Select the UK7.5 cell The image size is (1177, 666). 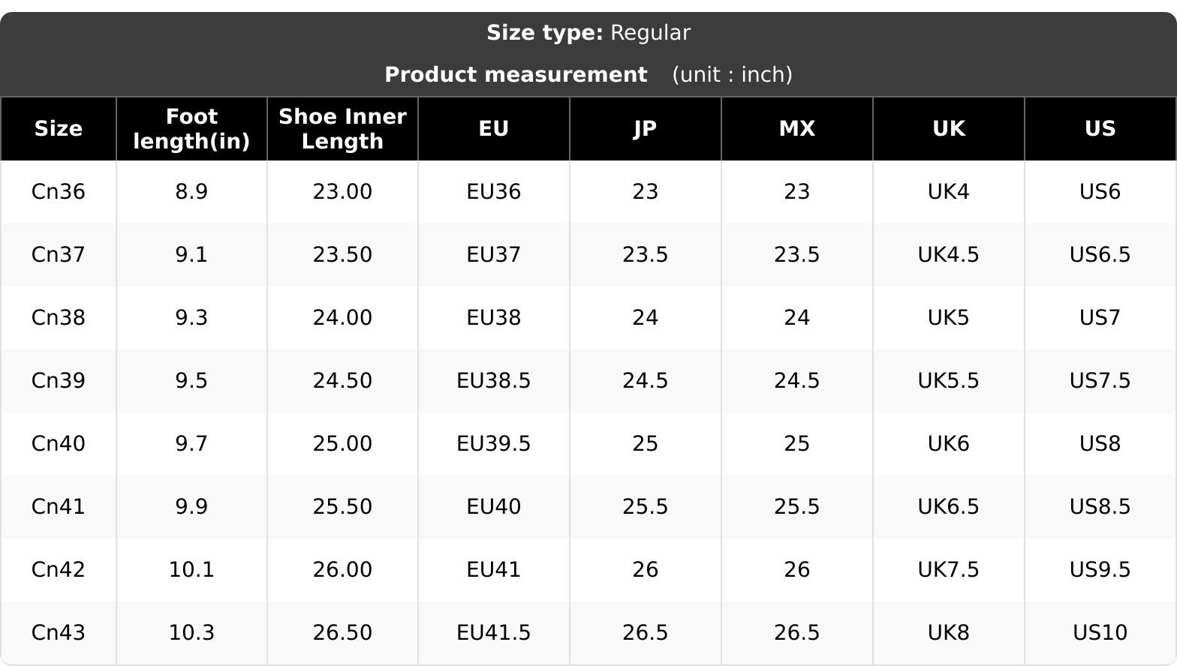(x=949, y=570)
